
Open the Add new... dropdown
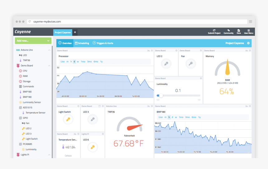point(33,41)
